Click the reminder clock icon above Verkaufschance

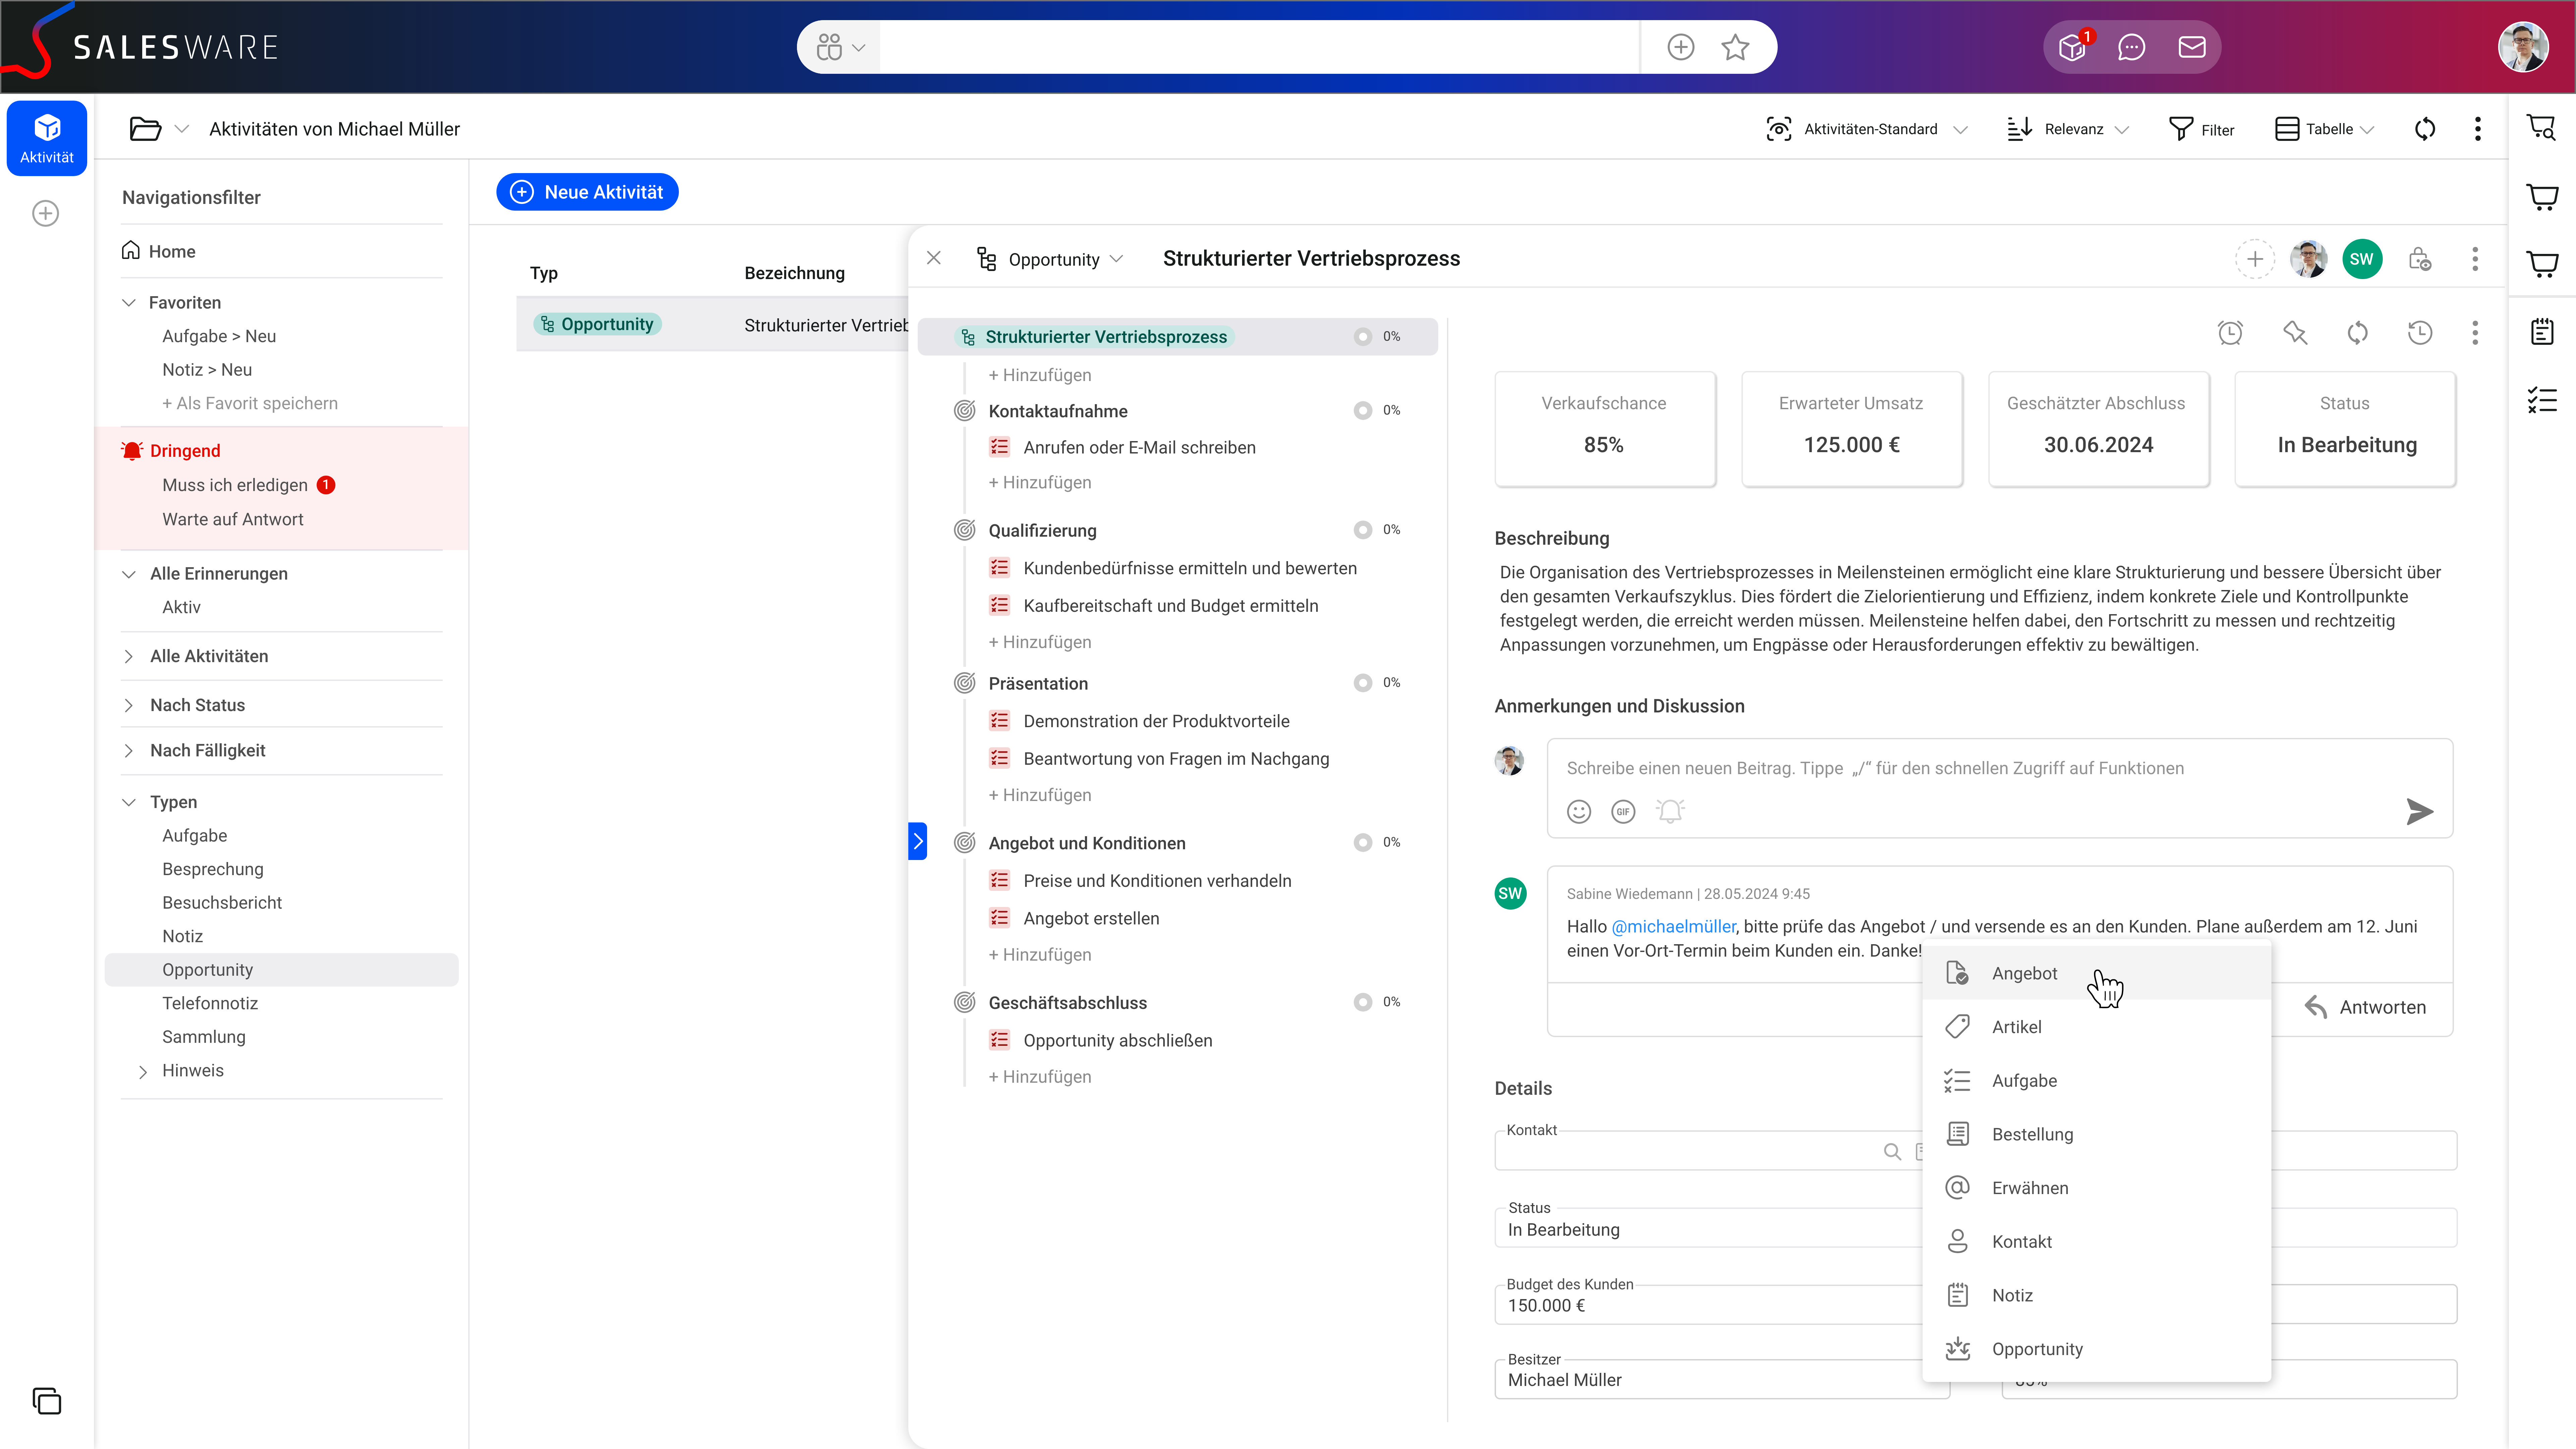(x=2230, y=333)
